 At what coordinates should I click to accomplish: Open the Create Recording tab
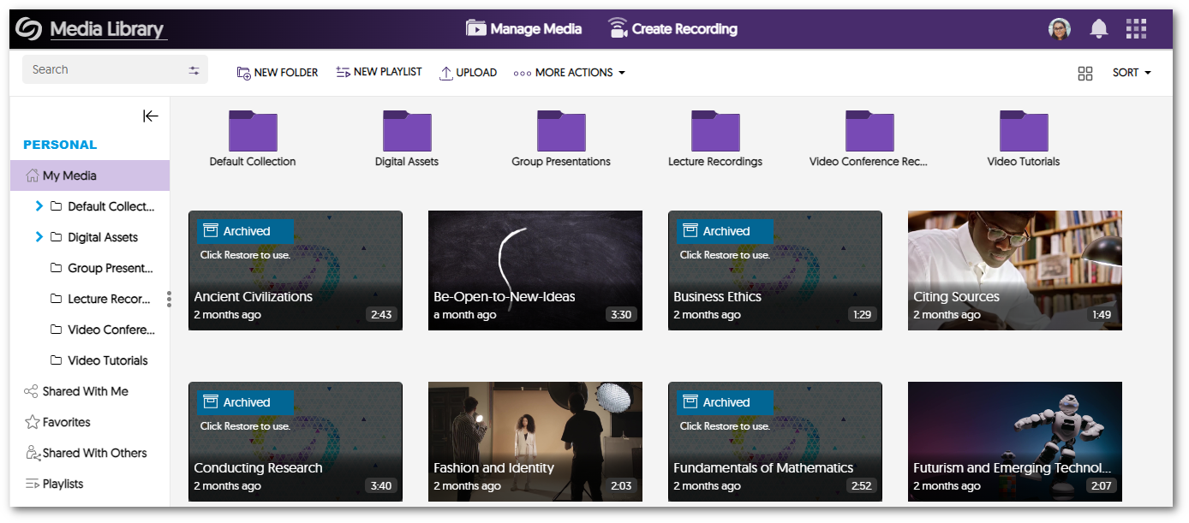(672, 29)
